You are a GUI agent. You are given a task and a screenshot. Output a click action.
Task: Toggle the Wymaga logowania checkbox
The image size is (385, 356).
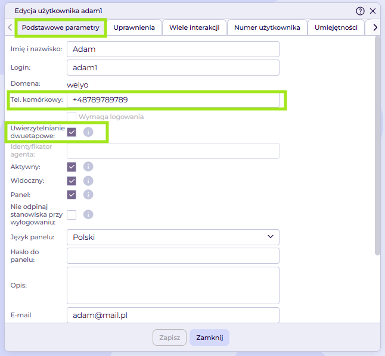coord(72,117)
